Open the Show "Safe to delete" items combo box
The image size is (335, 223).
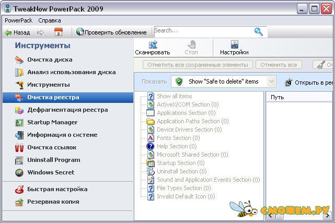tap(224, 81)
